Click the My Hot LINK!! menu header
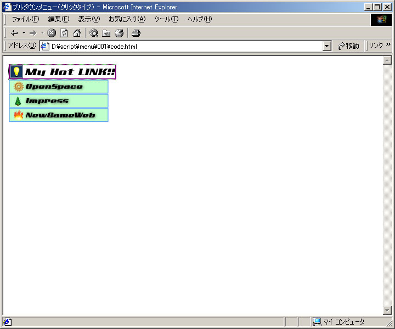Image resolution: width=395 pixels, height=329 pixels. (62, 72)
